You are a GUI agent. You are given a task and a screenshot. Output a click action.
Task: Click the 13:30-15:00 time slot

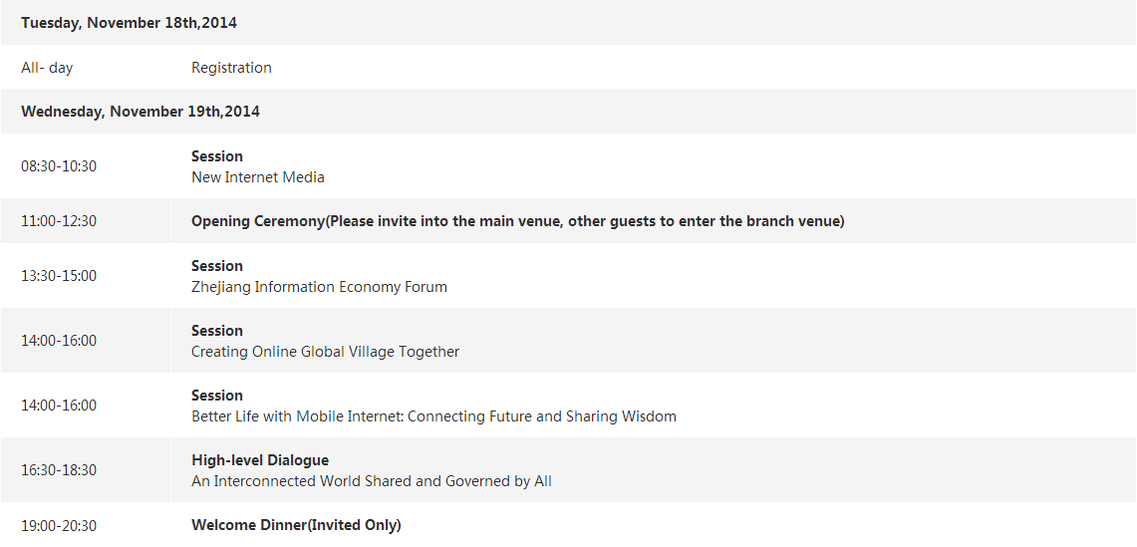click(59, 276)
